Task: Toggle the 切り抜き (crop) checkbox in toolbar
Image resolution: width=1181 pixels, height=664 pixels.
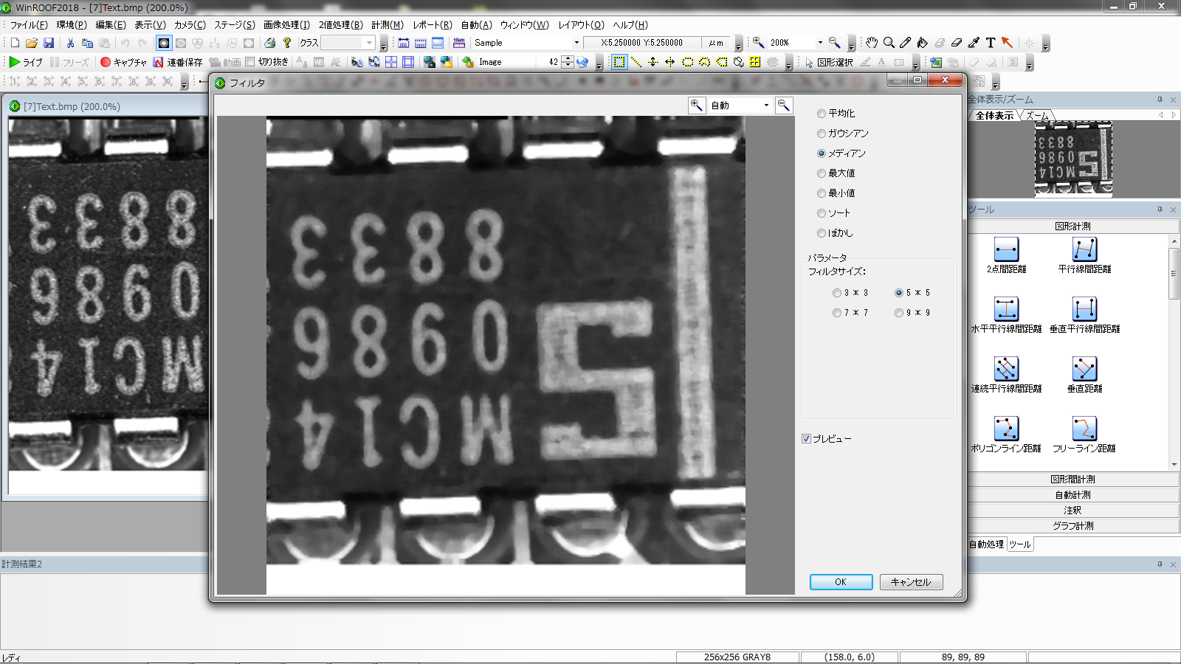Action: point(249,62)
